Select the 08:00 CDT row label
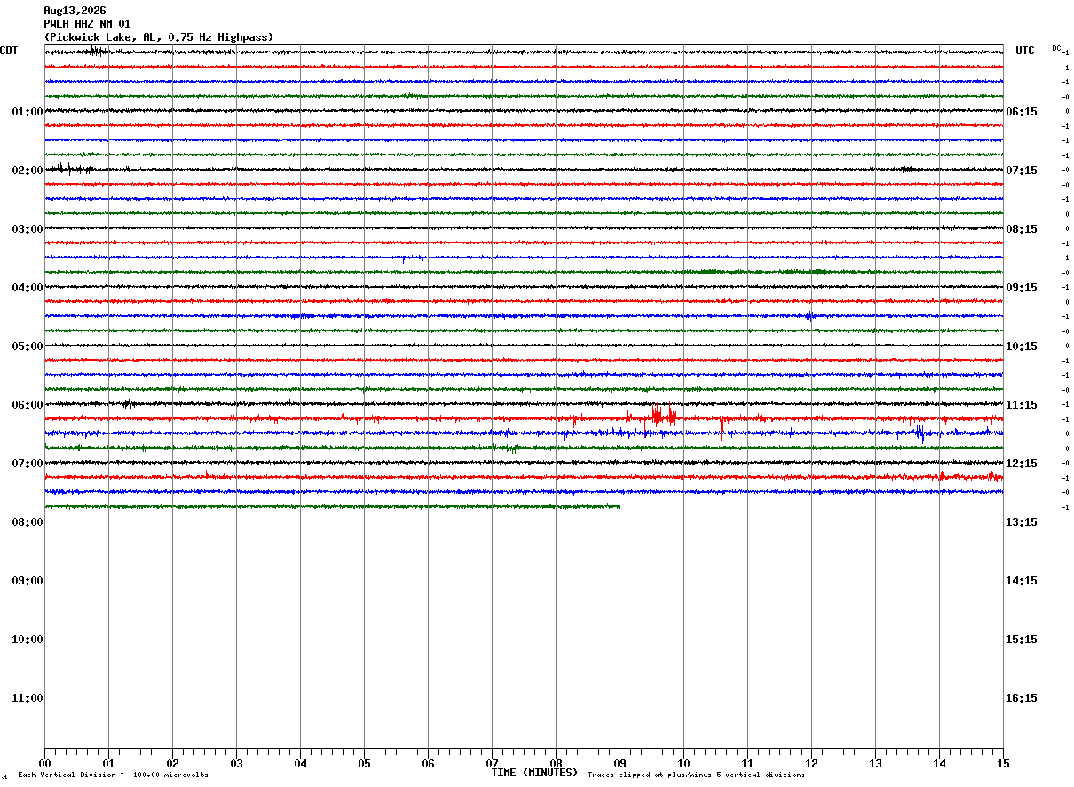Viewport: 1074px width, 787px height. 28,522
